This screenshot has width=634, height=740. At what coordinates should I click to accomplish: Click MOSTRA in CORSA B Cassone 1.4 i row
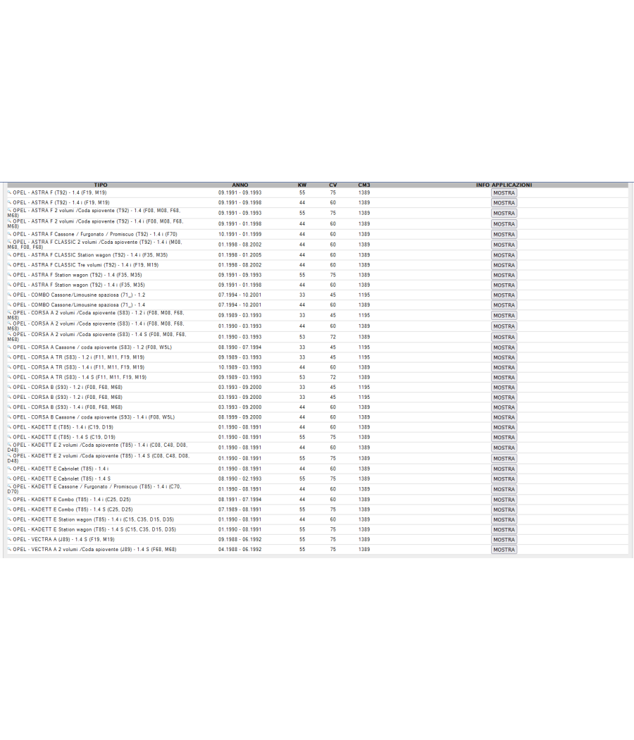click(504, 418)
